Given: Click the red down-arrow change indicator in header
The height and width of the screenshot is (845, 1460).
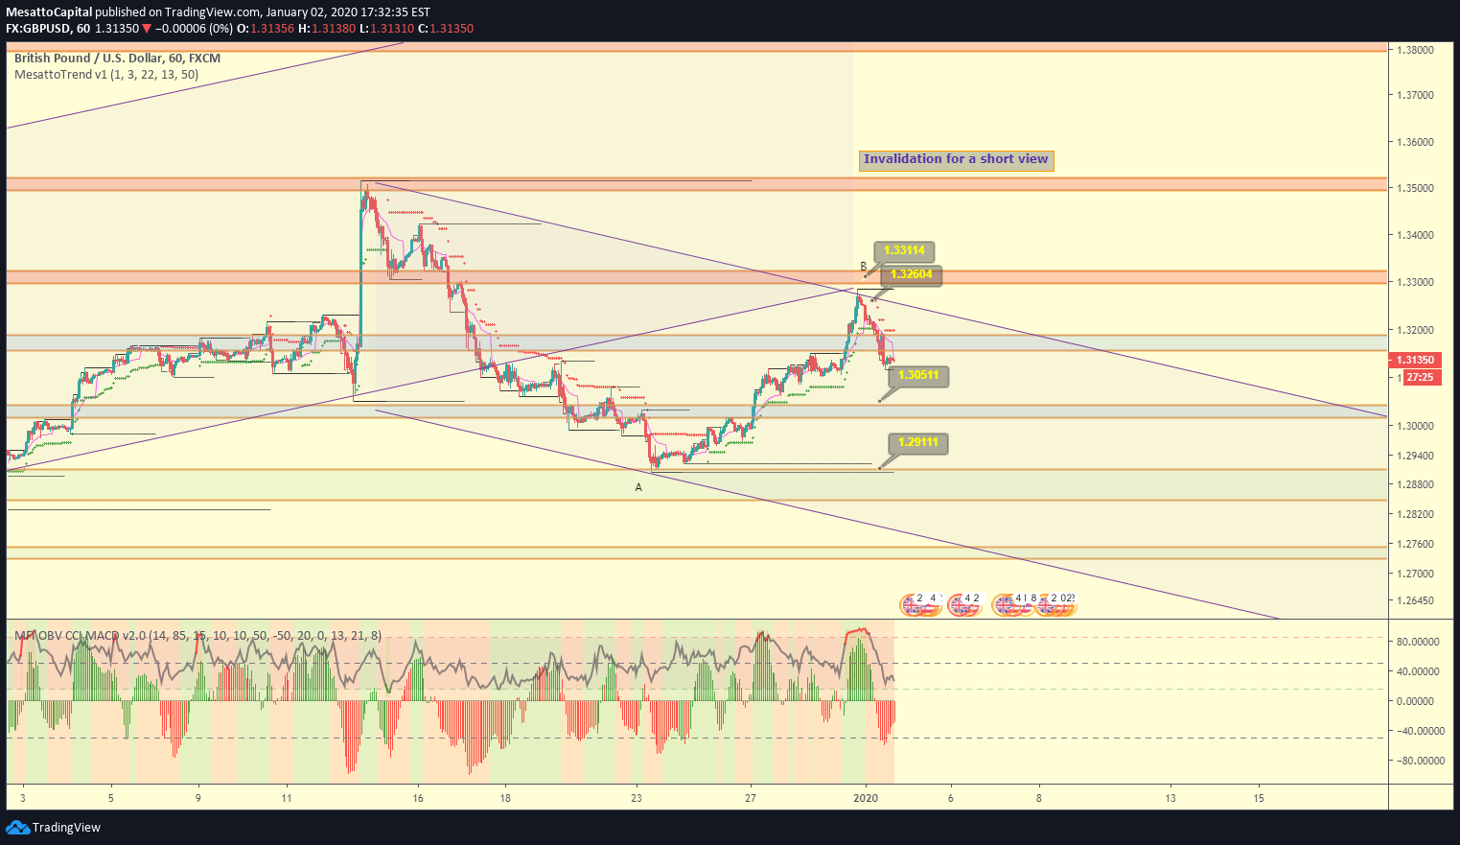Looking at the screenshot, I should tap(147, 29).
